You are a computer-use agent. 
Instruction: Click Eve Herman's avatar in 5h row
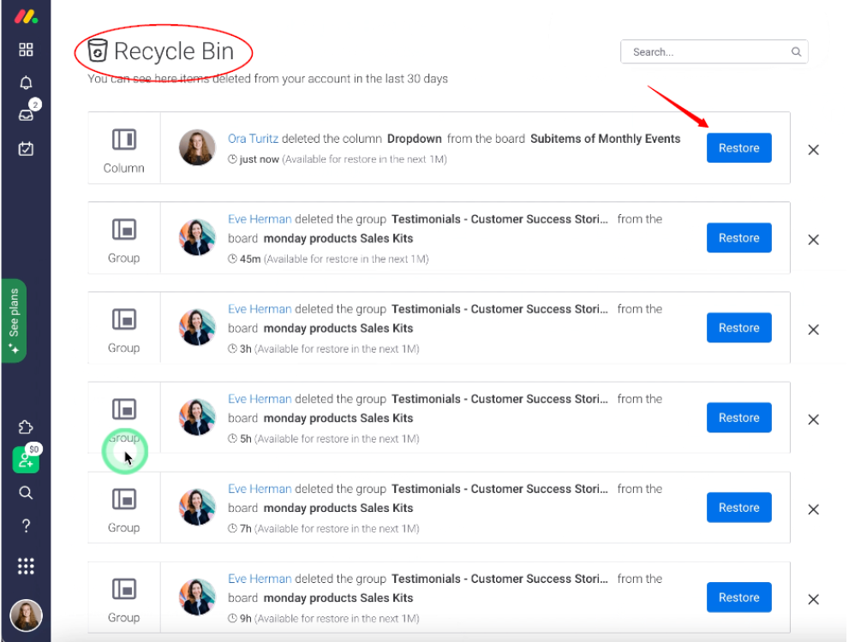(197, 417)
